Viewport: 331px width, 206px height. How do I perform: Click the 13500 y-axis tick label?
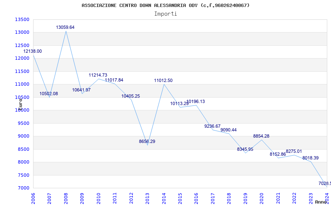coord(22,19)
